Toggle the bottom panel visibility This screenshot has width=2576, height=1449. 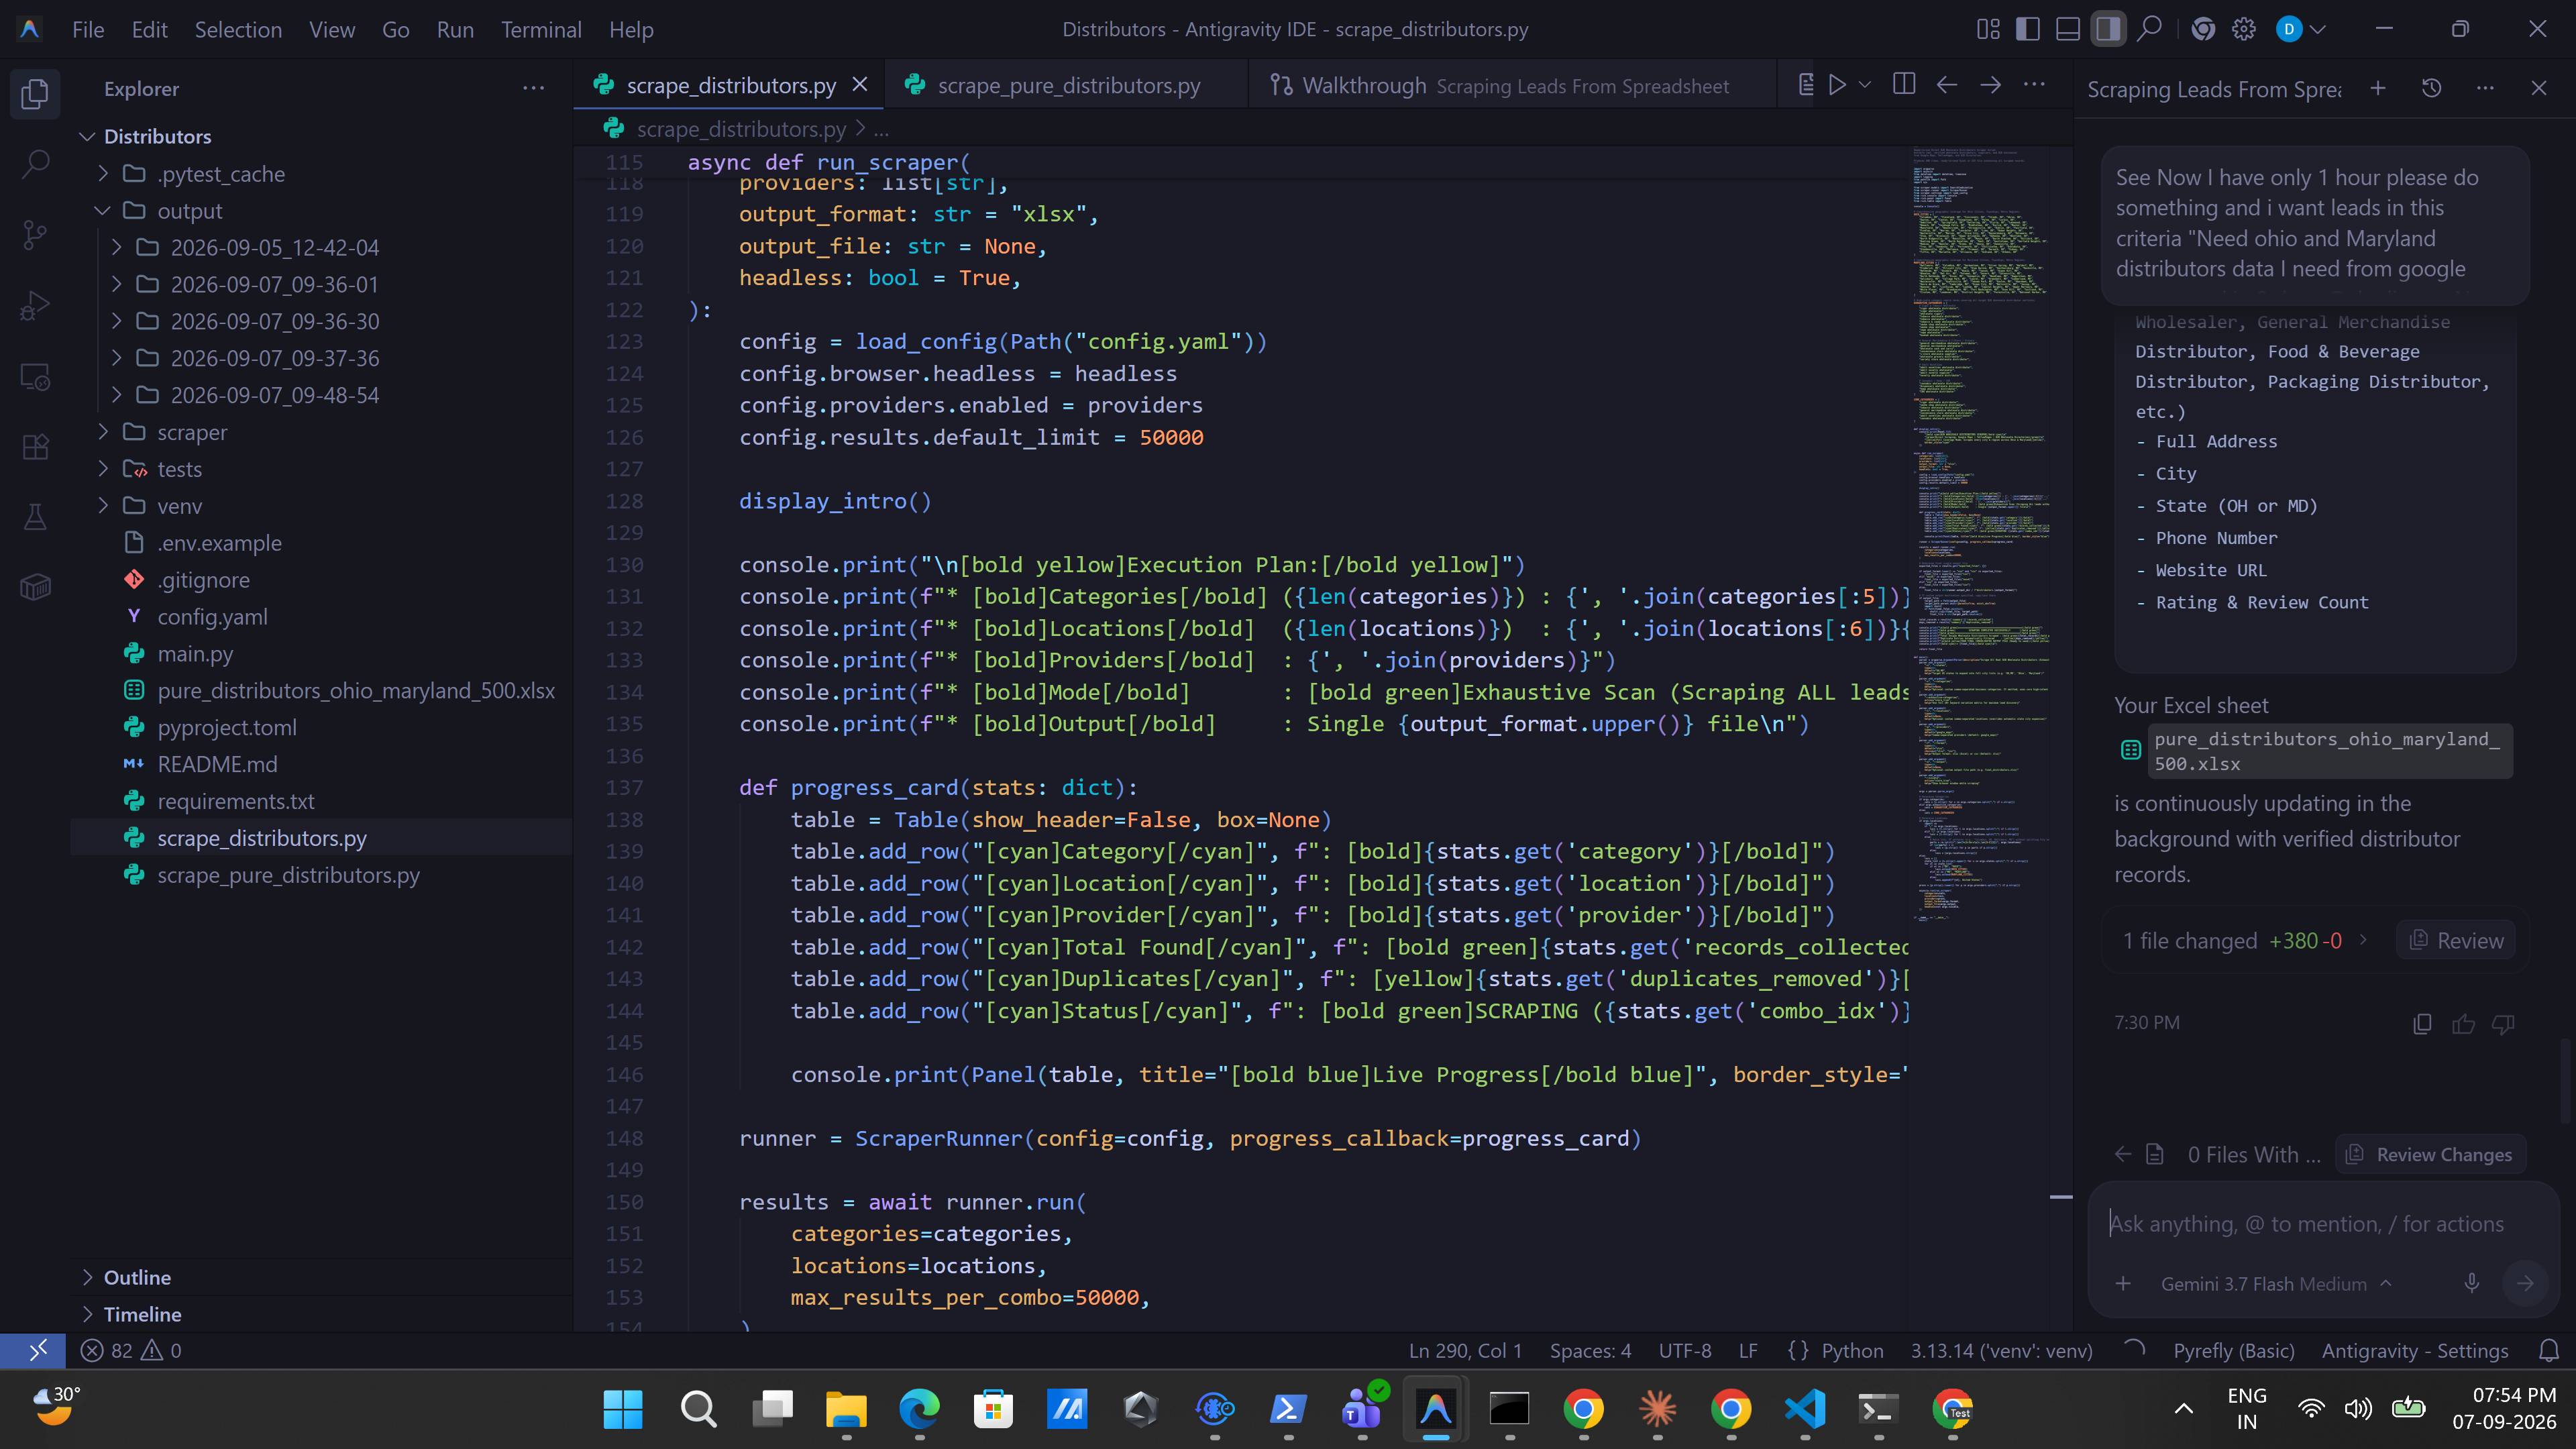tap(2068, 29)
